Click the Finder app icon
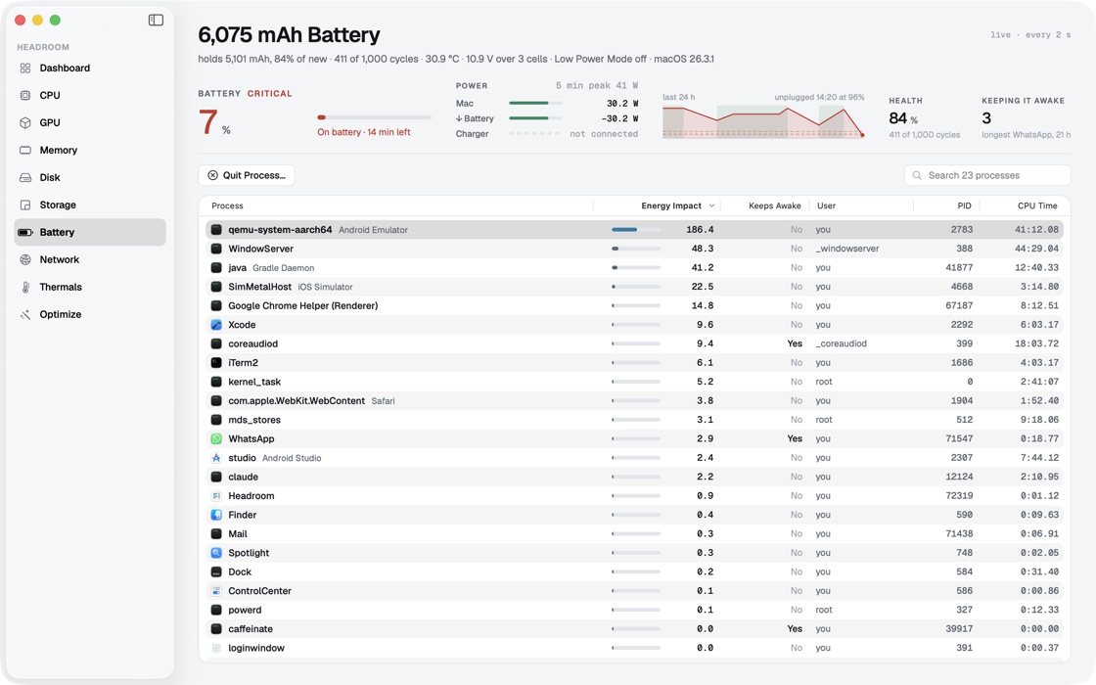The width and height of the screenshot is (1096, 685). (216, 515)
